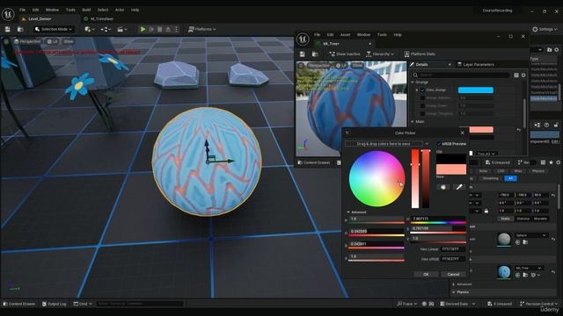Image resolution: width=563 pixels, height=316 pixels.
Task: Toggle the Color Grunge parameter checkbox
Action: [422, 90]
